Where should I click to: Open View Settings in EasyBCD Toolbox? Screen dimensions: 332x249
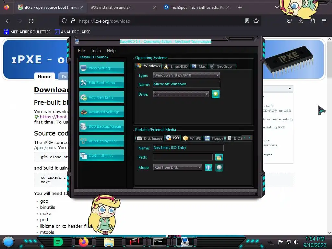pos(101,68)
